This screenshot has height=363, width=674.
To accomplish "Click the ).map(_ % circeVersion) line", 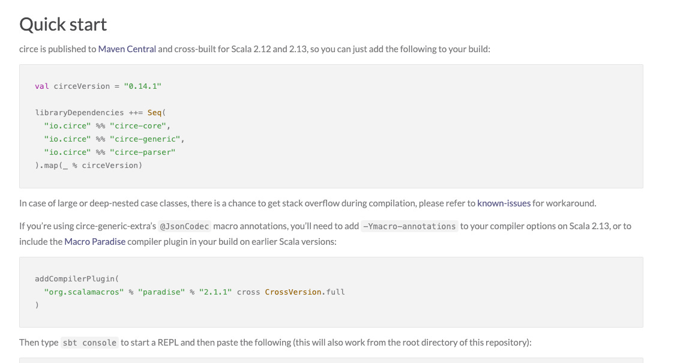I will tap(89, 166).
